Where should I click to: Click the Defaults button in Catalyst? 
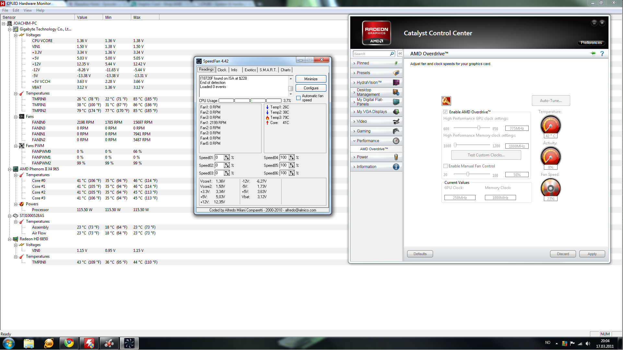click(x=420, y=254)
